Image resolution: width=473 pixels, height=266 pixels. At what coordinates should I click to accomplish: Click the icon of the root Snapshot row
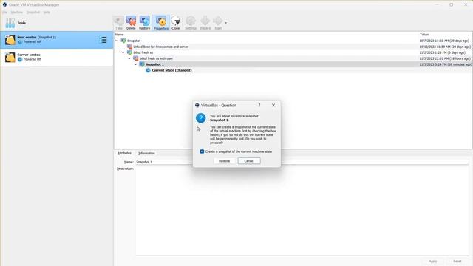(x=123, y=41)
